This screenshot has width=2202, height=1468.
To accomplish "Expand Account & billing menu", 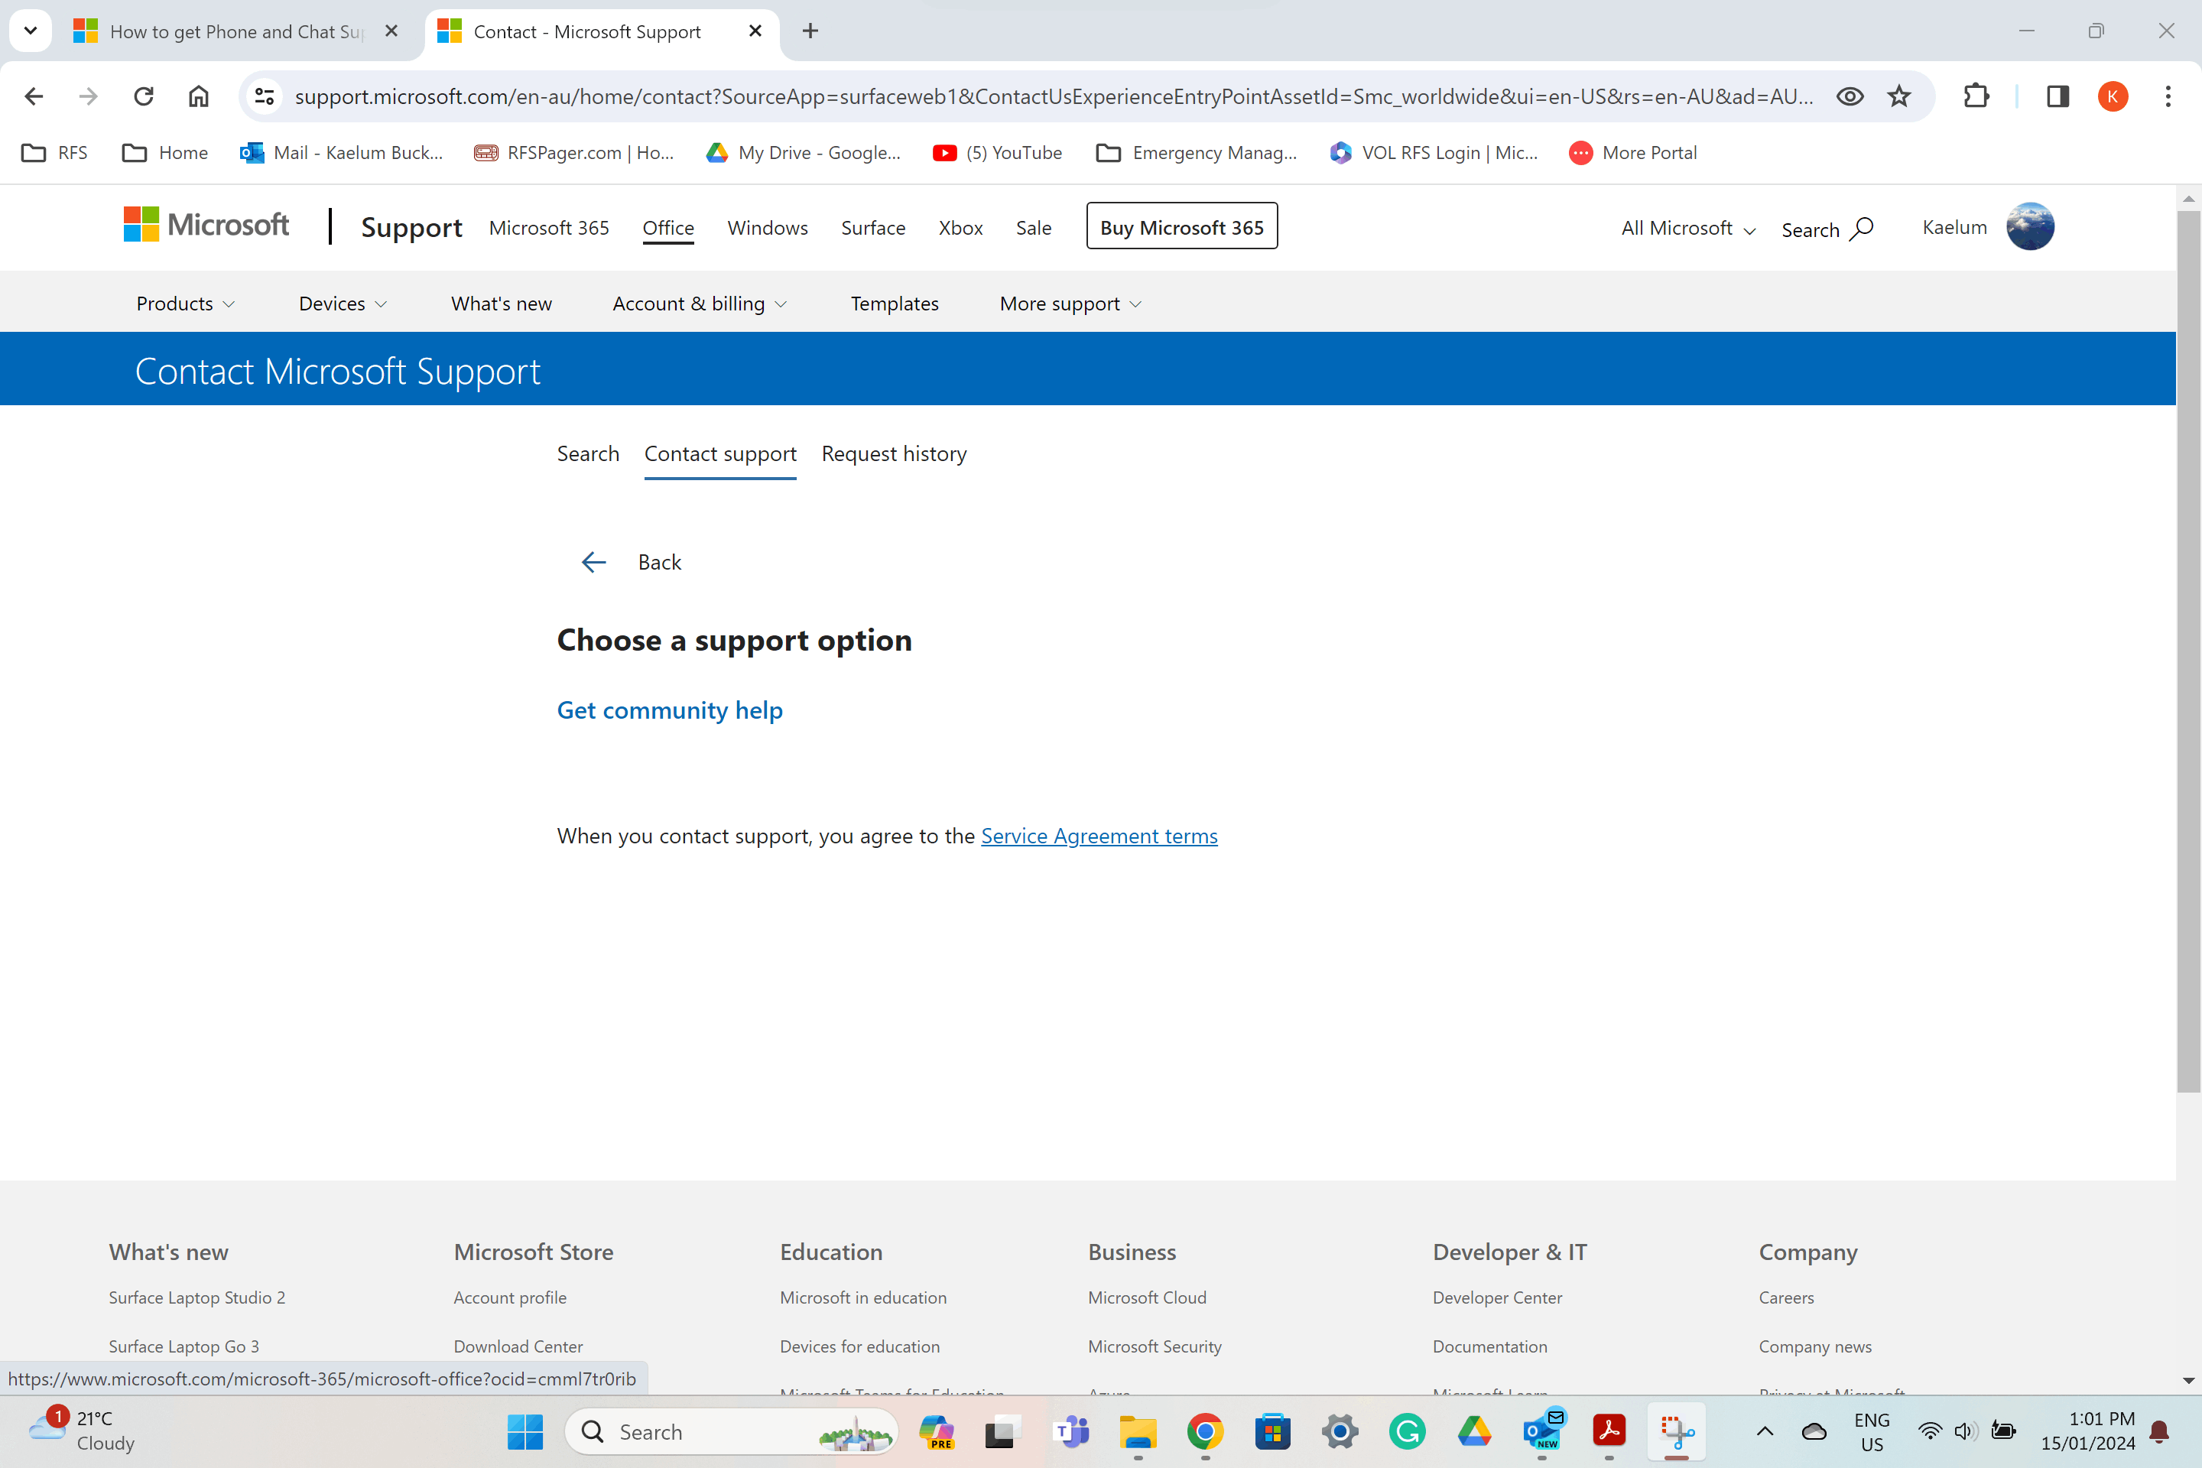I will click(700, 304).
